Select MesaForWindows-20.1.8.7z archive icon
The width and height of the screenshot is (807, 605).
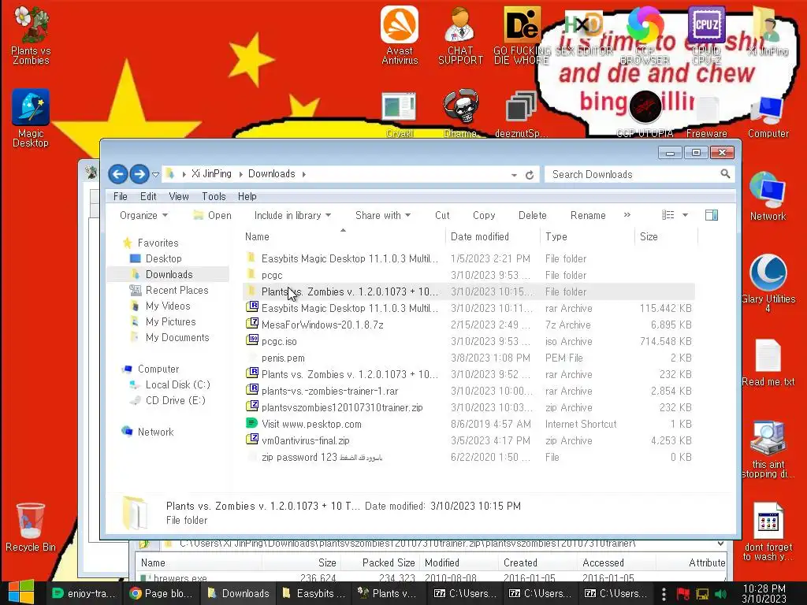[252, 324]
